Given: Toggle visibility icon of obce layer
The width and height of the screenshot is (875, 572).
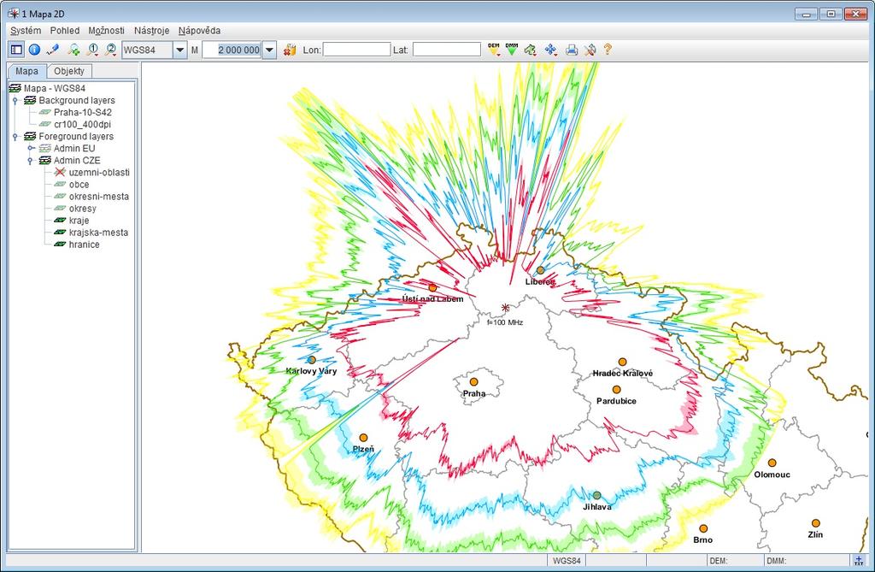Looking at the screenshot, I should (x=60, y=185).
